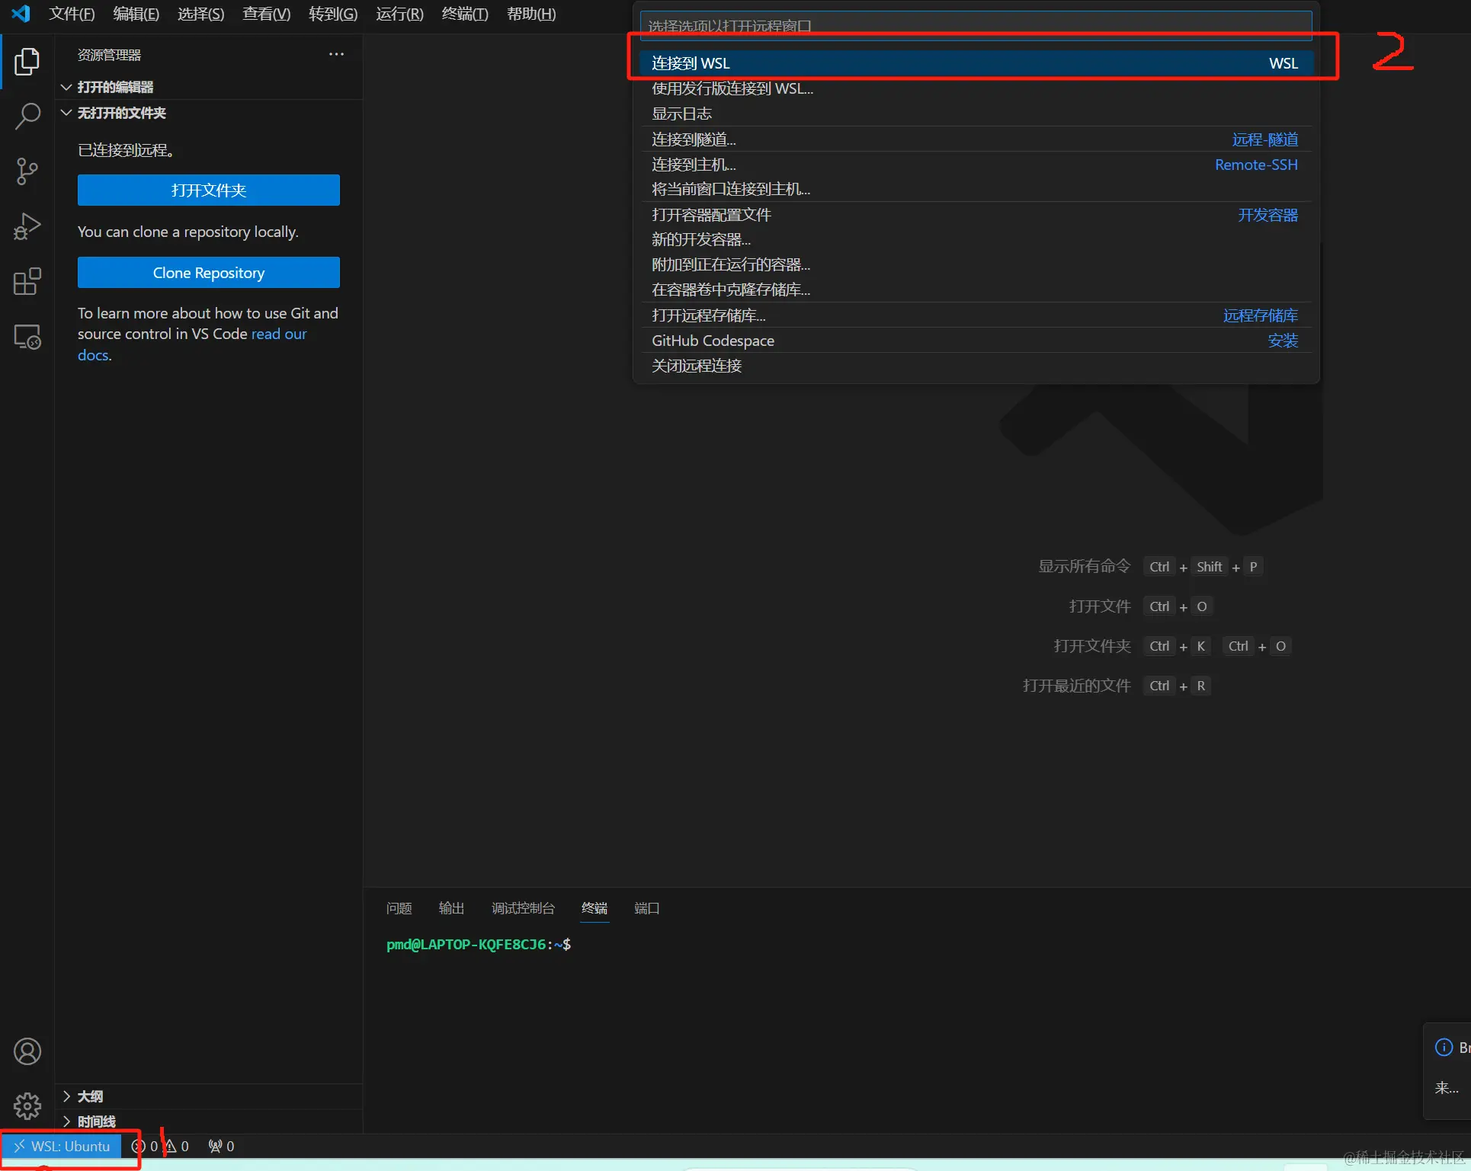
Task: Select 打开远程存储库... option
Action: [976, 315]
